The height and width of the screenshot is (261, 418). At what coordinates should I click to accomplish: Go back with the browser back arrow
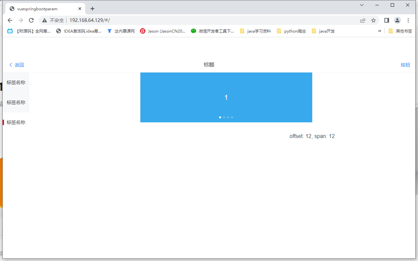(10, 20)
